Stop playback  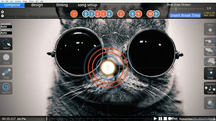click(165, 119)
